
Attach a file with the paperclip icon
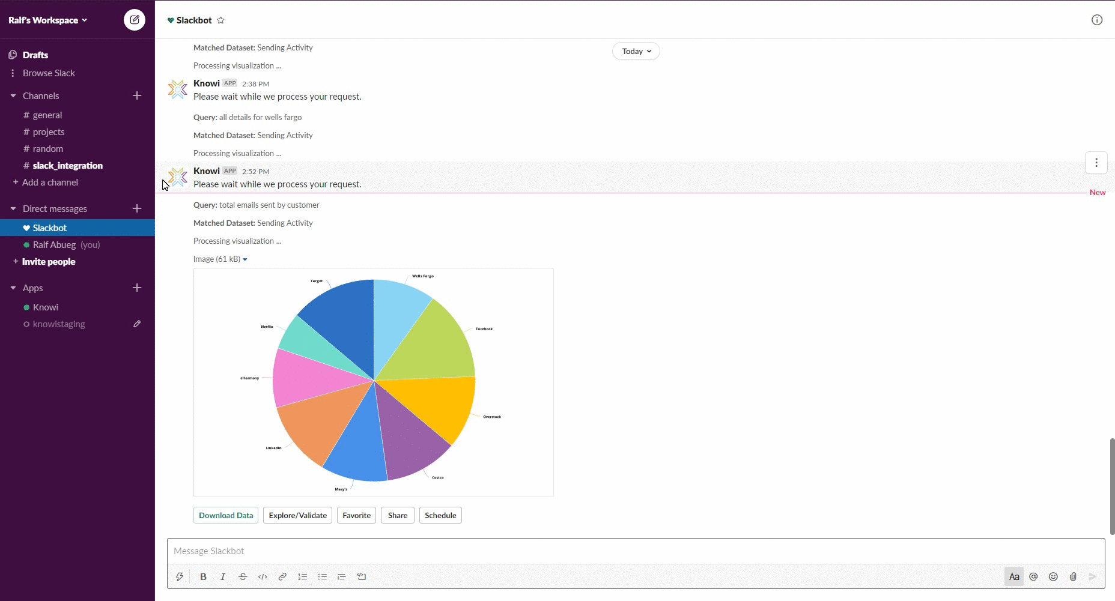tap(1073, 576)
